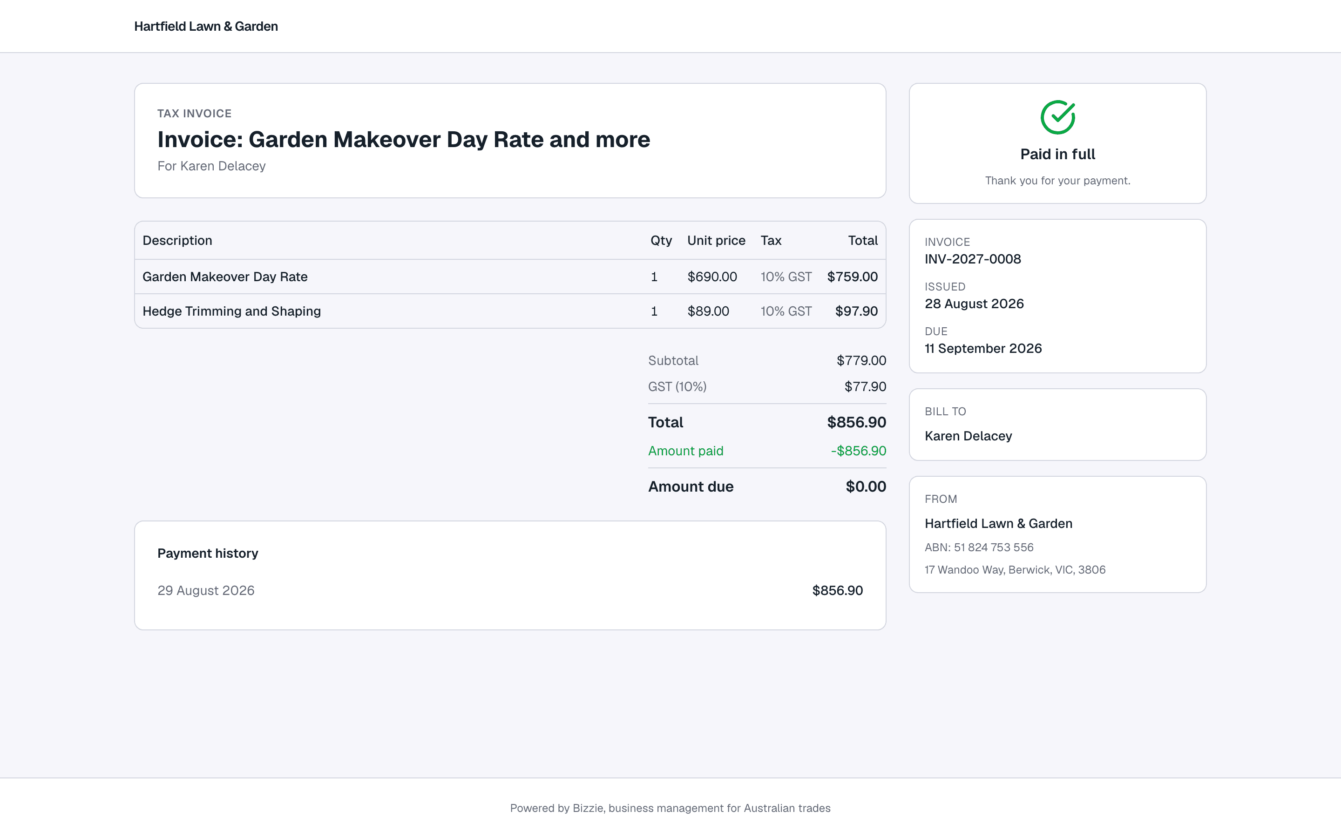This screenshot has width=1341, height=838.
Task: Select the $759.00 line total
Action: (852, 277)
